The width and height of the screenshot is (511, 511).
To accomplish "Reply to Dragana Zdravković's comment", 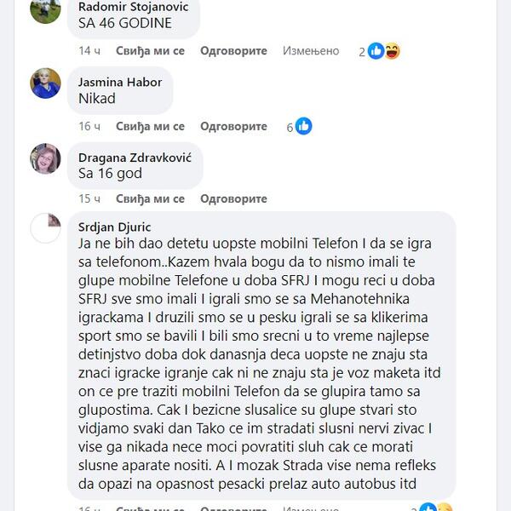I will [x=233, y=199].
